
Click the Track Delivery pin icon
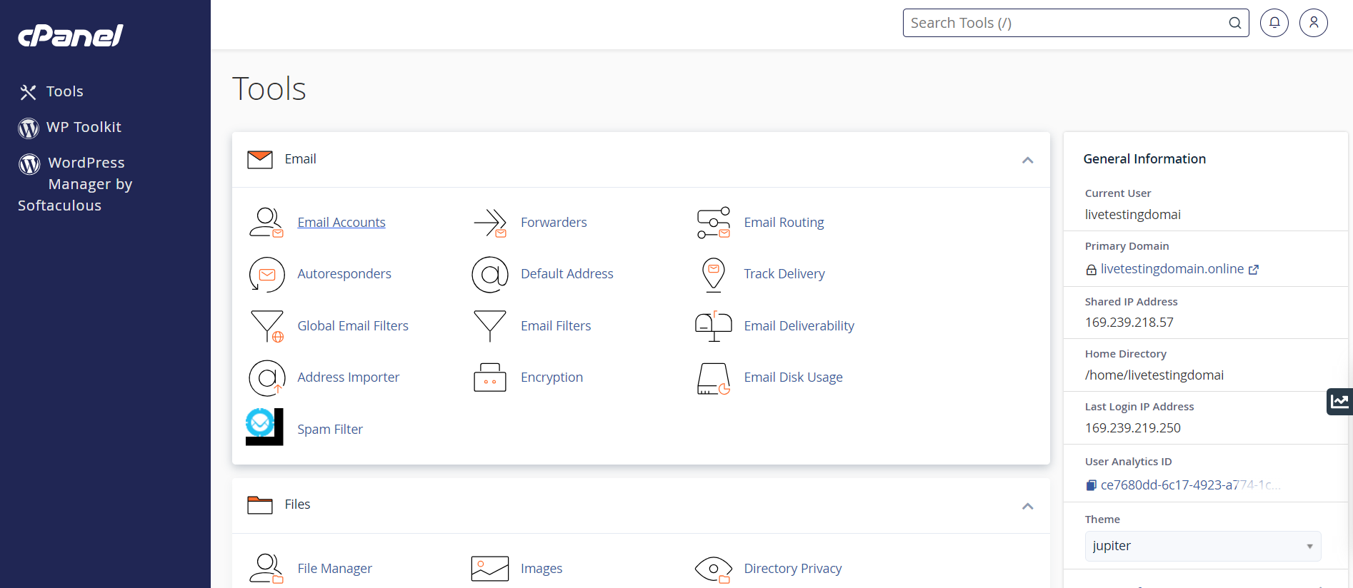pyautogui.click(x=714, y=275)
